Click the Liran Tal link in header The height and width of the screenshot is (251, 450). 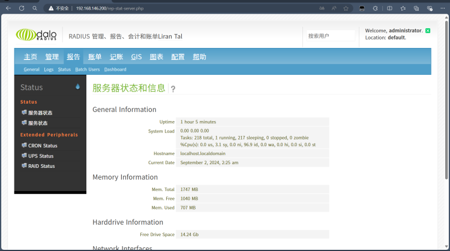[170, 37]
